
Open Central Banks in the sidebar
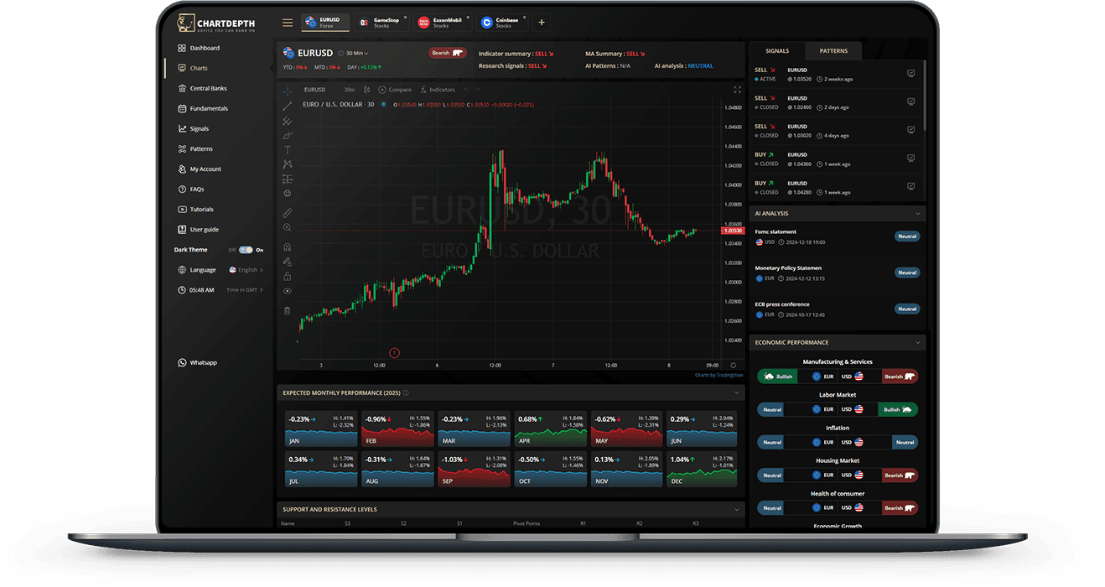pos(202,89)
